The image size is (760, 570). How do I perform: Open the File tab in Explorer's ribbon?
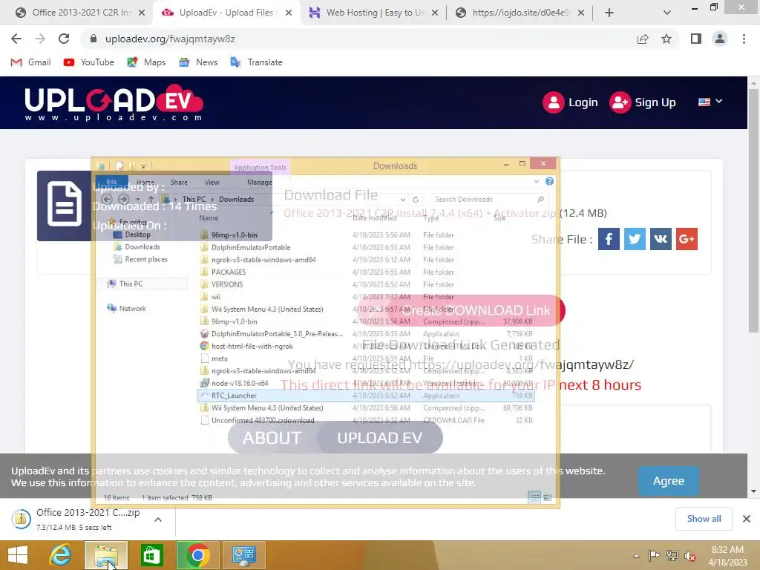[x=112, y=183]
